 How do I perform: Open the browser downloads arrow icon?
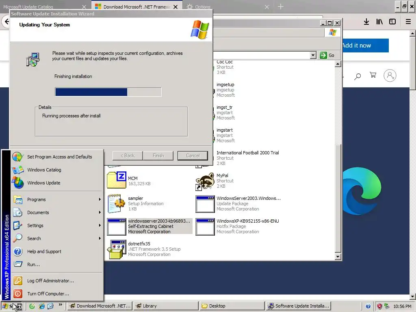coord(366,22)
